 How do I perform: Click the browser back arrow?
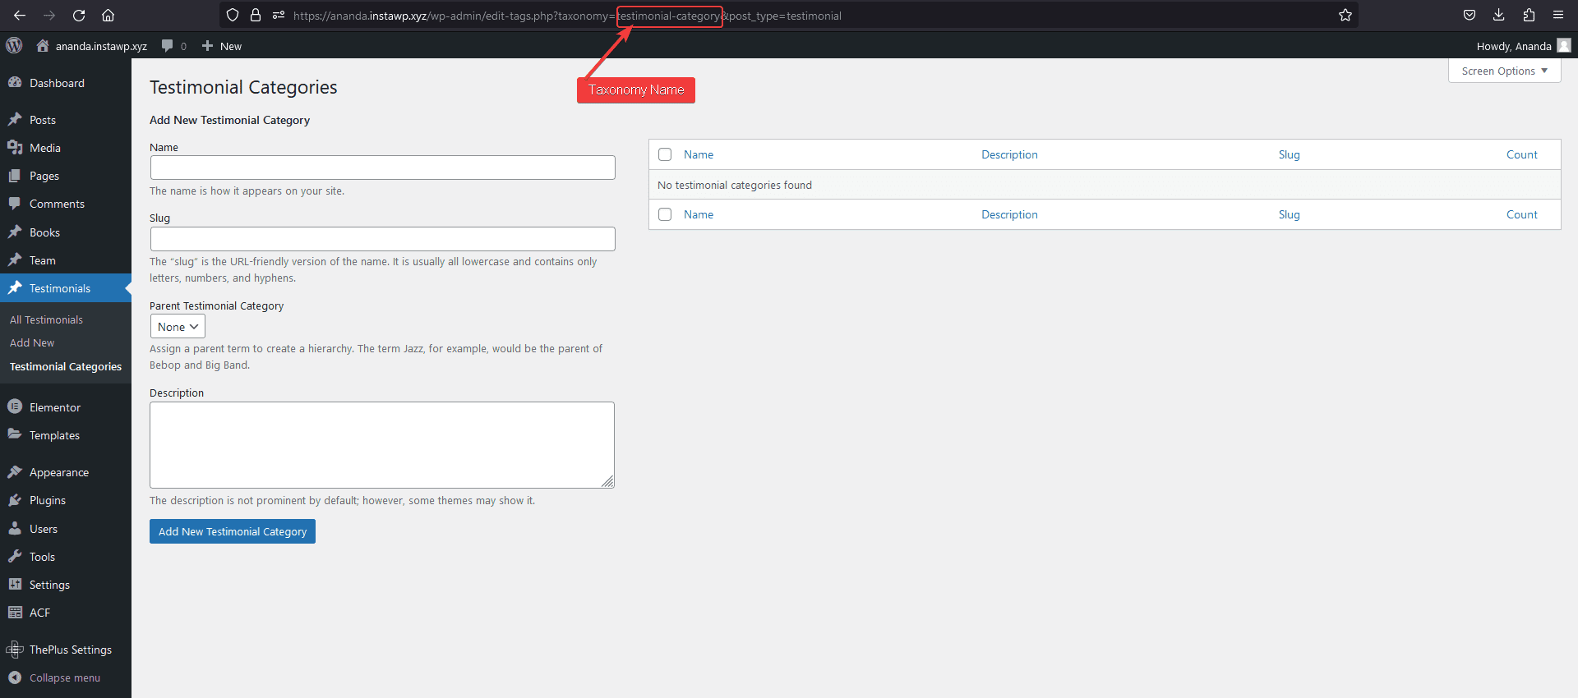click(x=20, y=16)
